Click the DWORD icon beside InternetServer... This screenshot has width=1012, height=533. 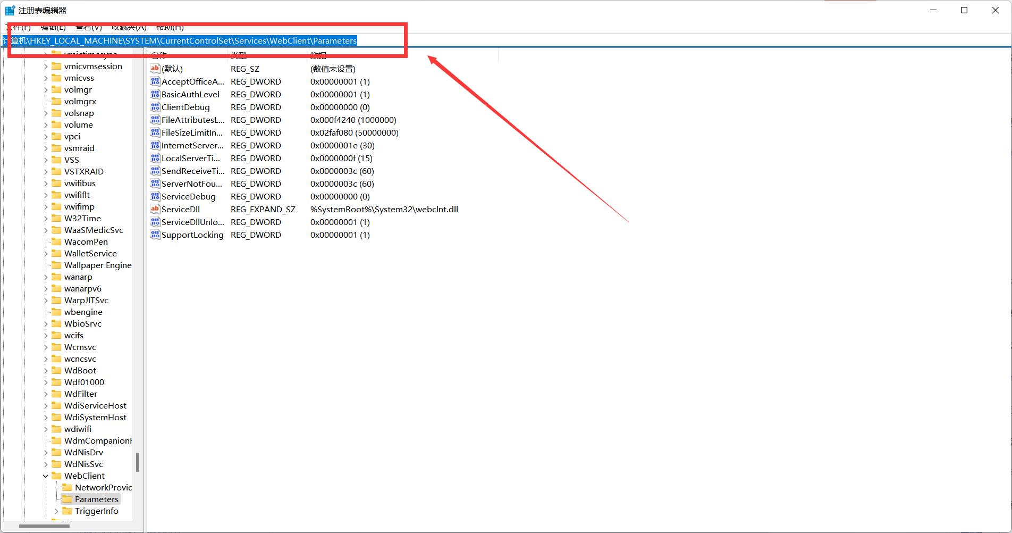[x=155, y=145]
